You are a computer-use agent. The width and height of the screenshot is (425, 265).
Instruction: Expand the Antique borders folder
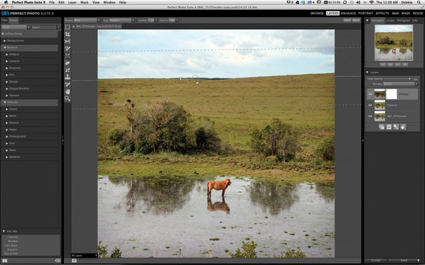(x=7, y=54)
